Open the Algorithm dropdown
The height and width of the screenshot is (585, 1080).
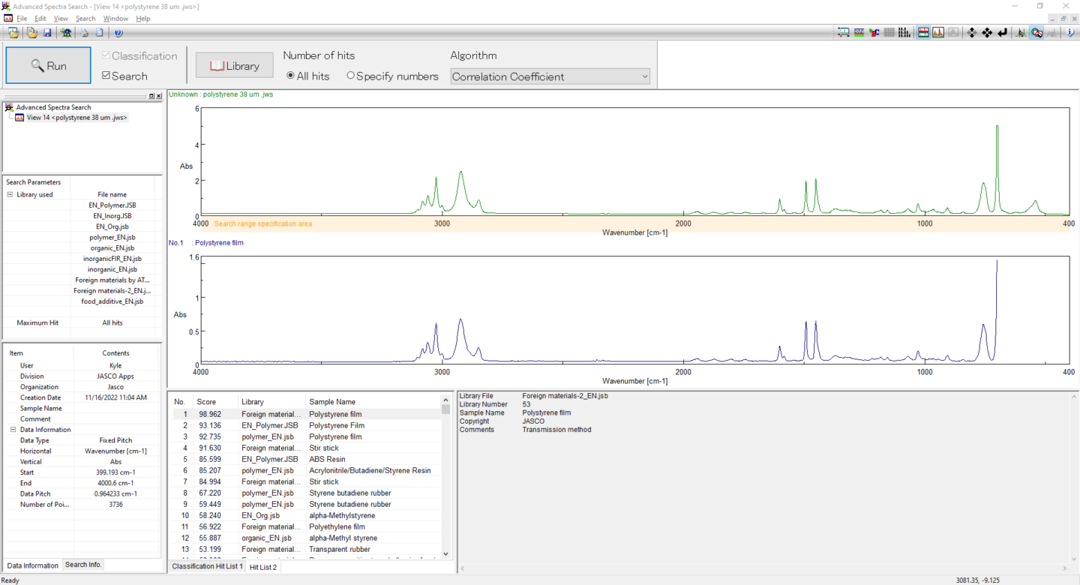coord(643,76)
